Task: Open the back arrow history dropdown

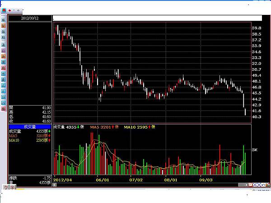Action: [14, 10]
